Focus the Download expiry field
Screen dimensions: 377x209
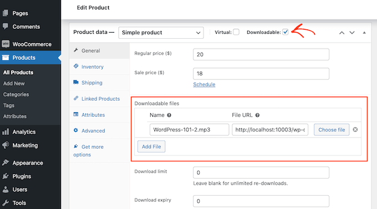pos(261,201)
